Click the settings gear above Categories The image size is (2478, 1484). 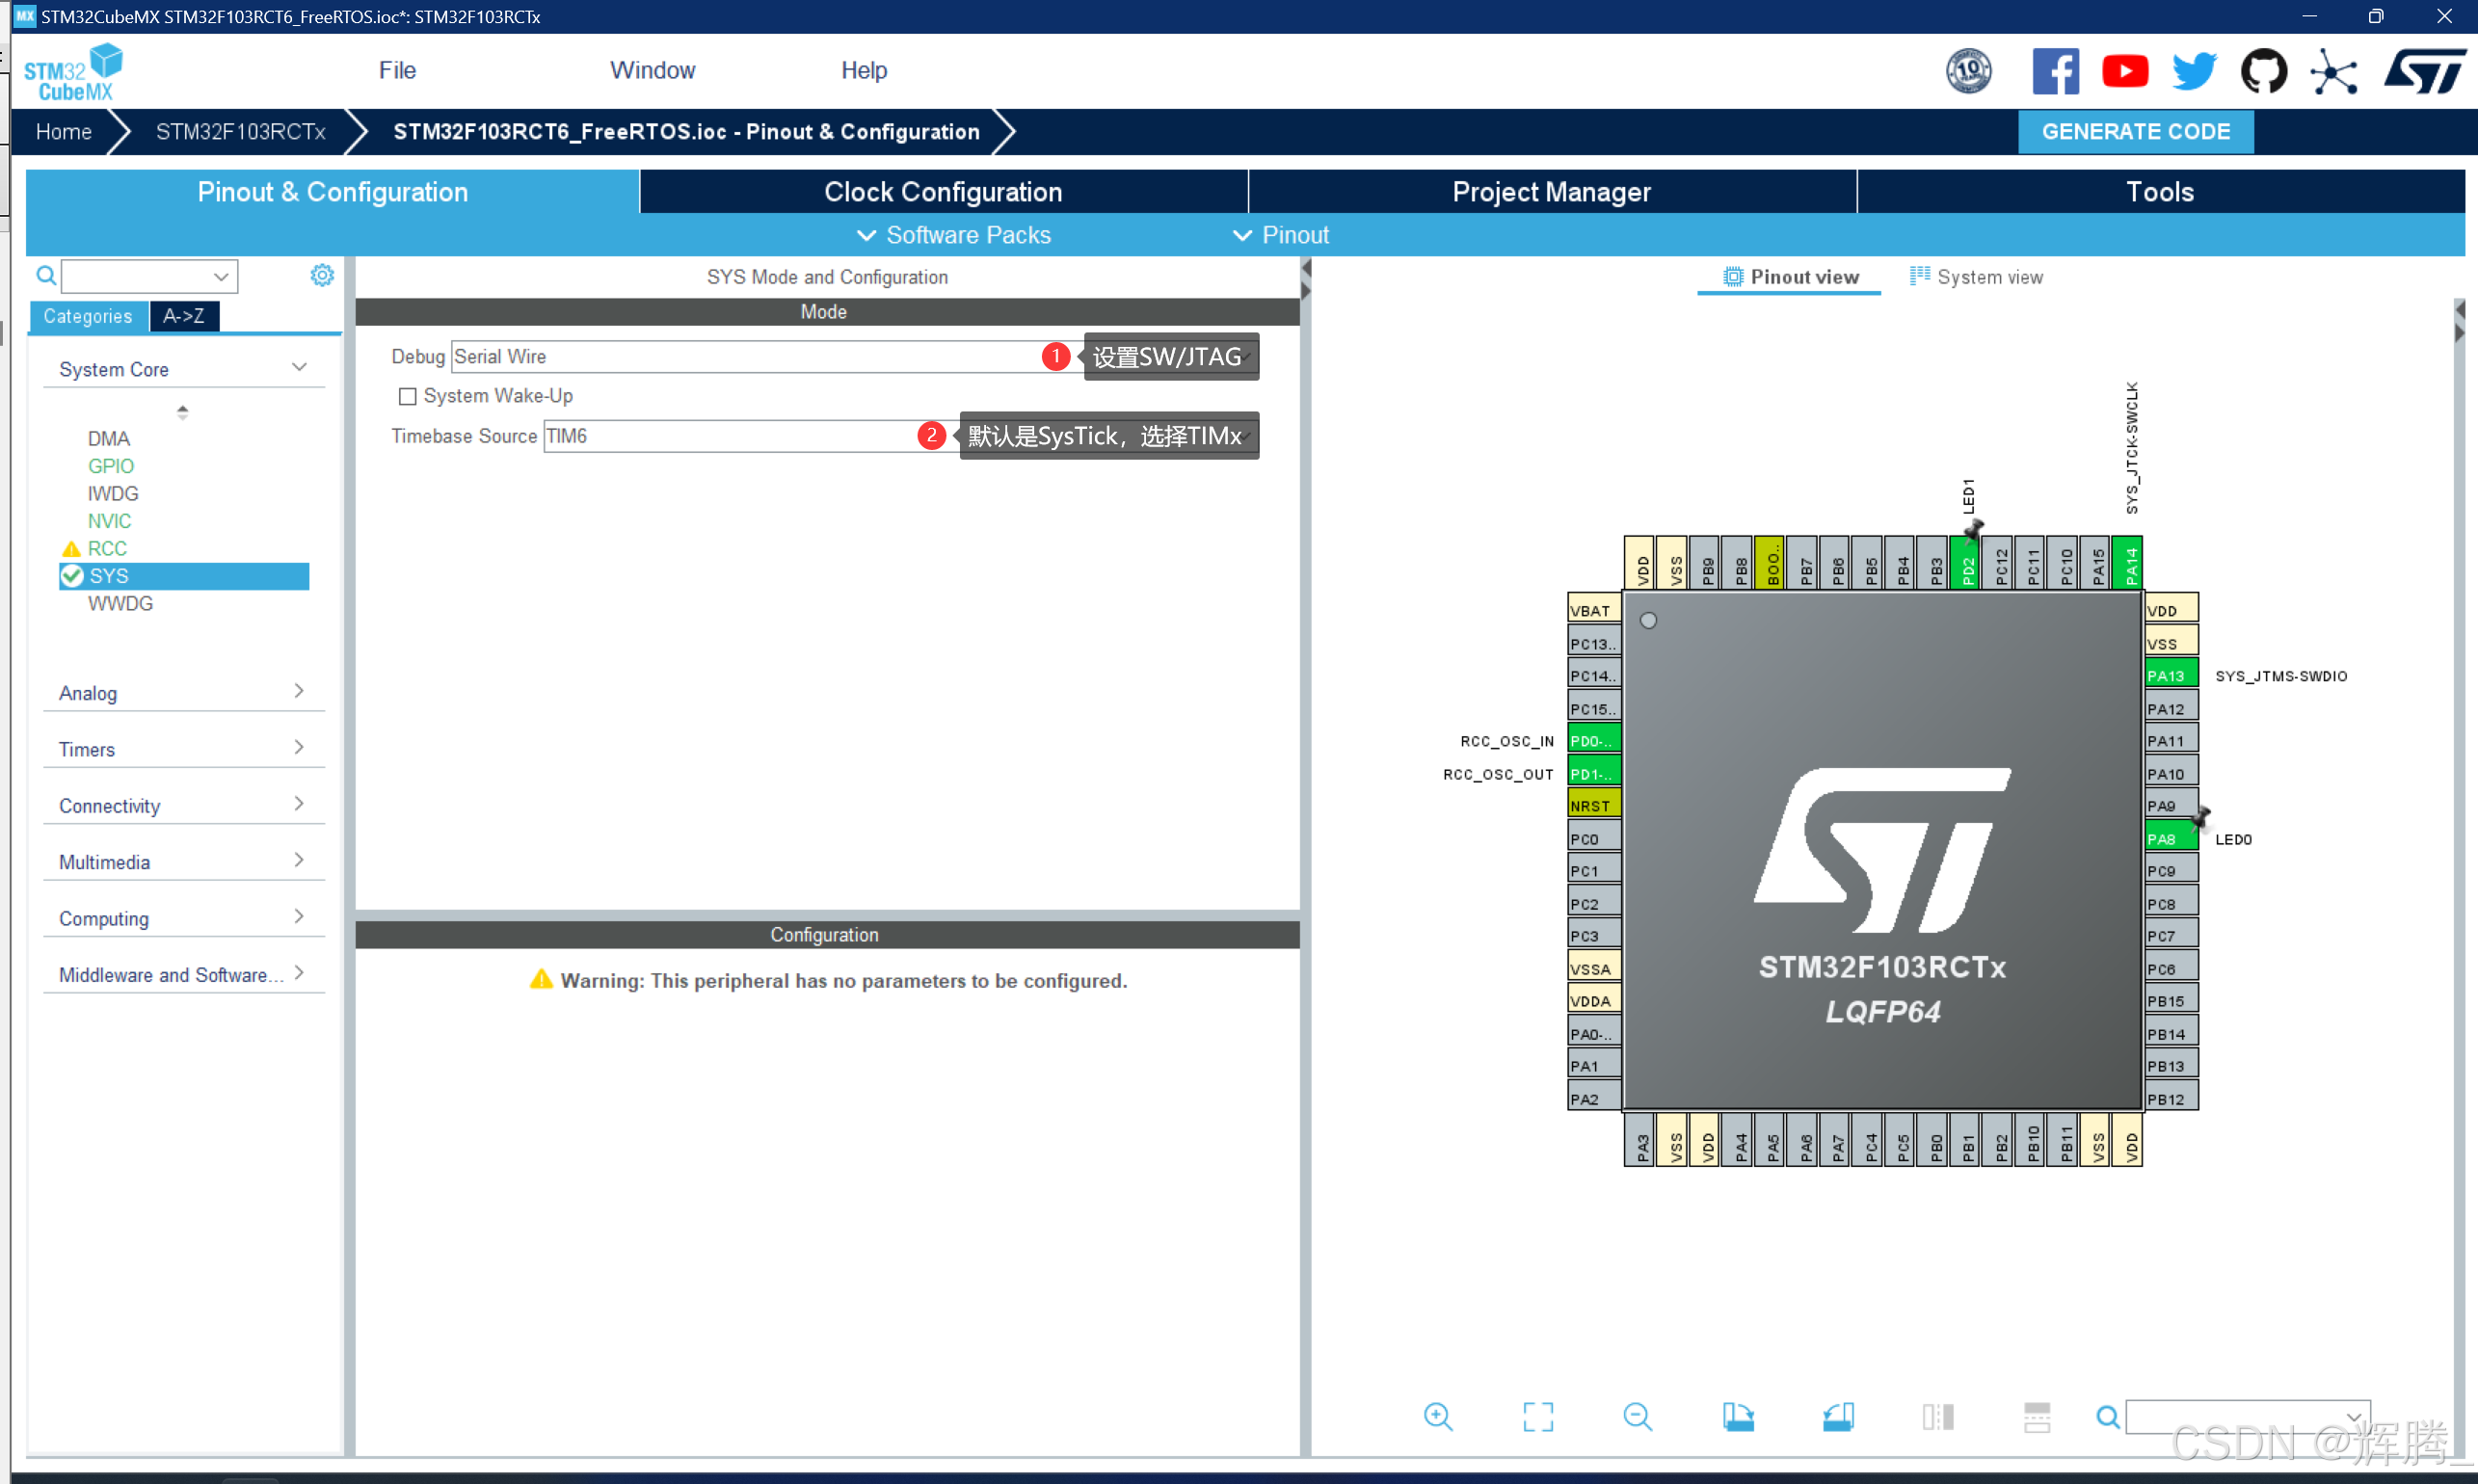(321, 275)
